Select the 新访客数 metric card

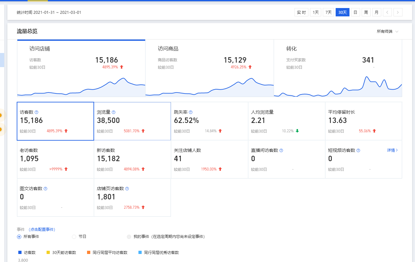point(132,159)
